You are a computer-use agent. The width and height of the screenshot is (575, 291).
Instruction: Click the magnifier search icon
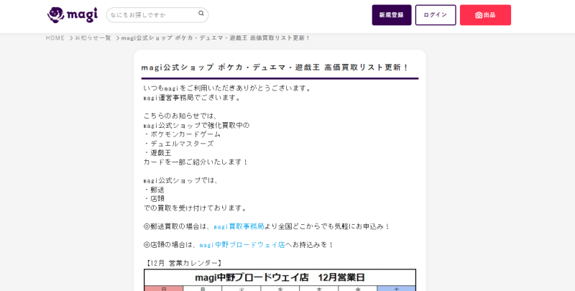pyautogui.click(x=202, y=14)
